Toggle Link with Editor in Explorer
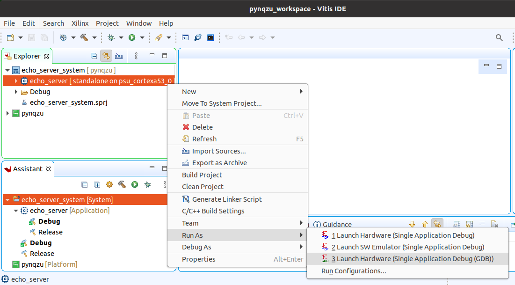Viewport: 515px width, 285px height. click(x=106, y=56)
